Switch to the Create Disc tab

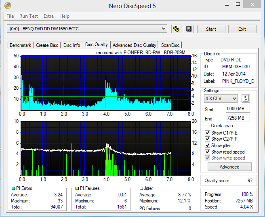[47, 45]
